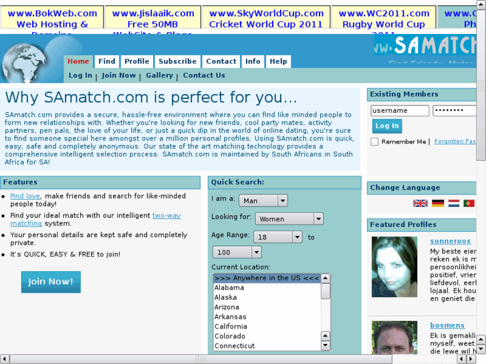The image size is (486, 364).
Task: Open the Info tab
Action: (x=253, y=61)
